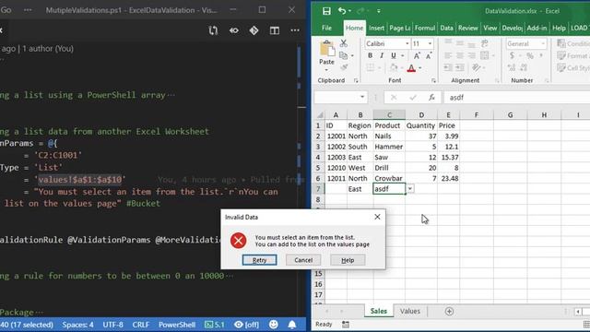Image resolution: width=590 pixels, height=332 pixels.
Task: Toggle Italic formatting in Excel
Action: (382, 55)
